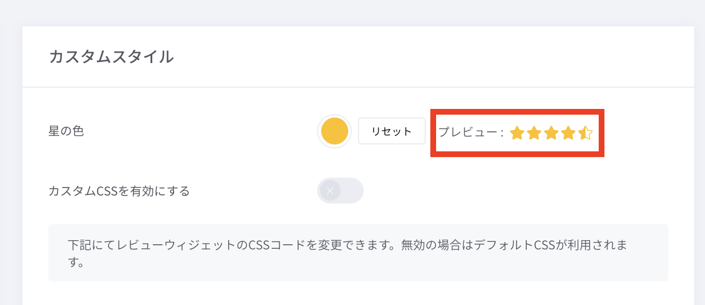This screenshot has width=705, height=305.
Task: Click the unfilled right half of the toggle track
Action: (352, 191)
